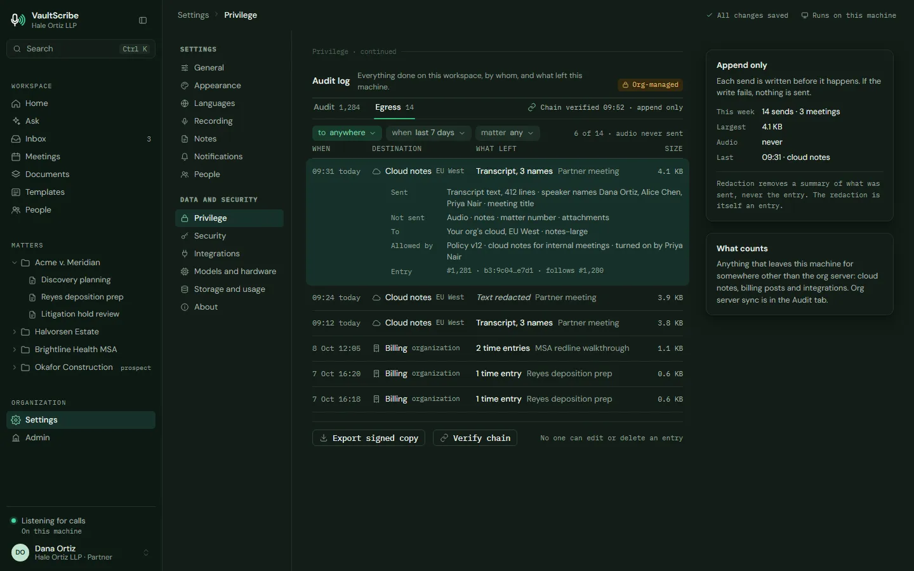Go to the Inbox with 3 items

point(81,139)
